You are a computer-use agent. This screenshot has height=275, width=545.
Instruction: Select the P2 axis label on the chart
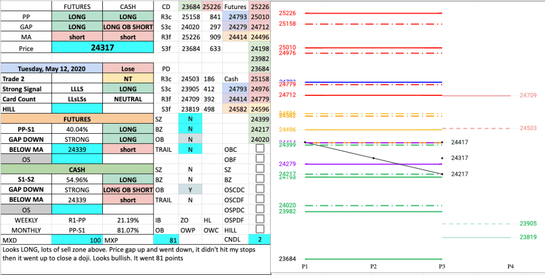(x=373, y=266)
